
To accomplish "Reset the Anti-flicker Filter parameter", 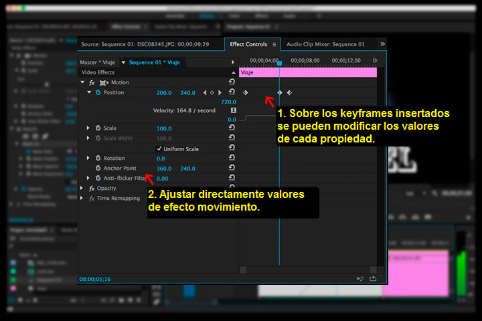I will click(x=232, y=177).
